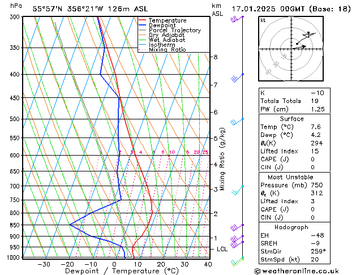
Task: Click the 700 hPa pressure label
Action: (x=16, y=186)
